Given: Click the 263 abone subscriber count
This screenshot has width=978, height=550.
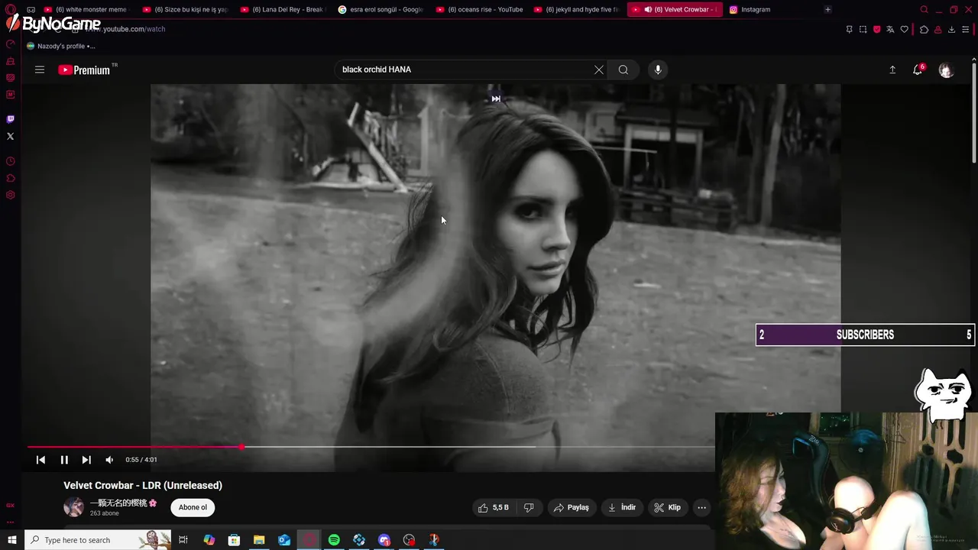Looking at the screenshot, I should point(105,513).
